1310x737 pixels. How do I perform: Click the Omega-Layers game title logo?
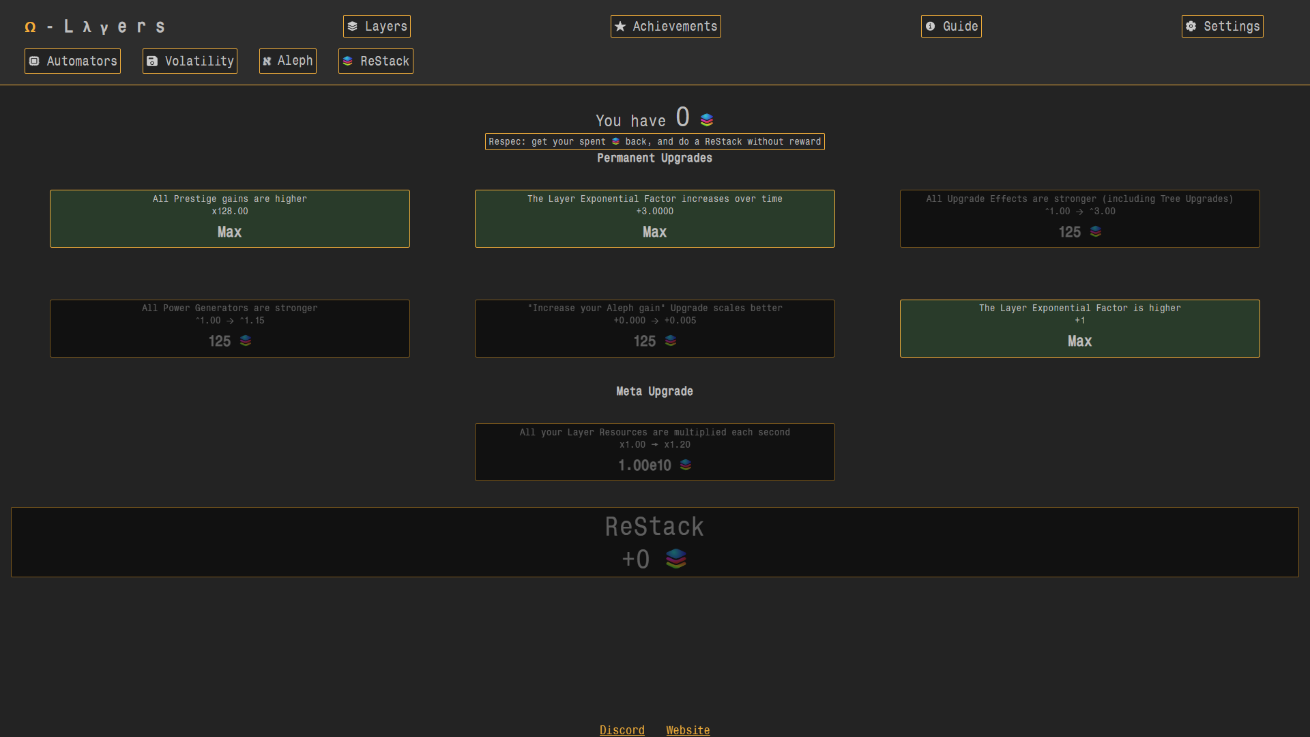[x=95, y=27]
